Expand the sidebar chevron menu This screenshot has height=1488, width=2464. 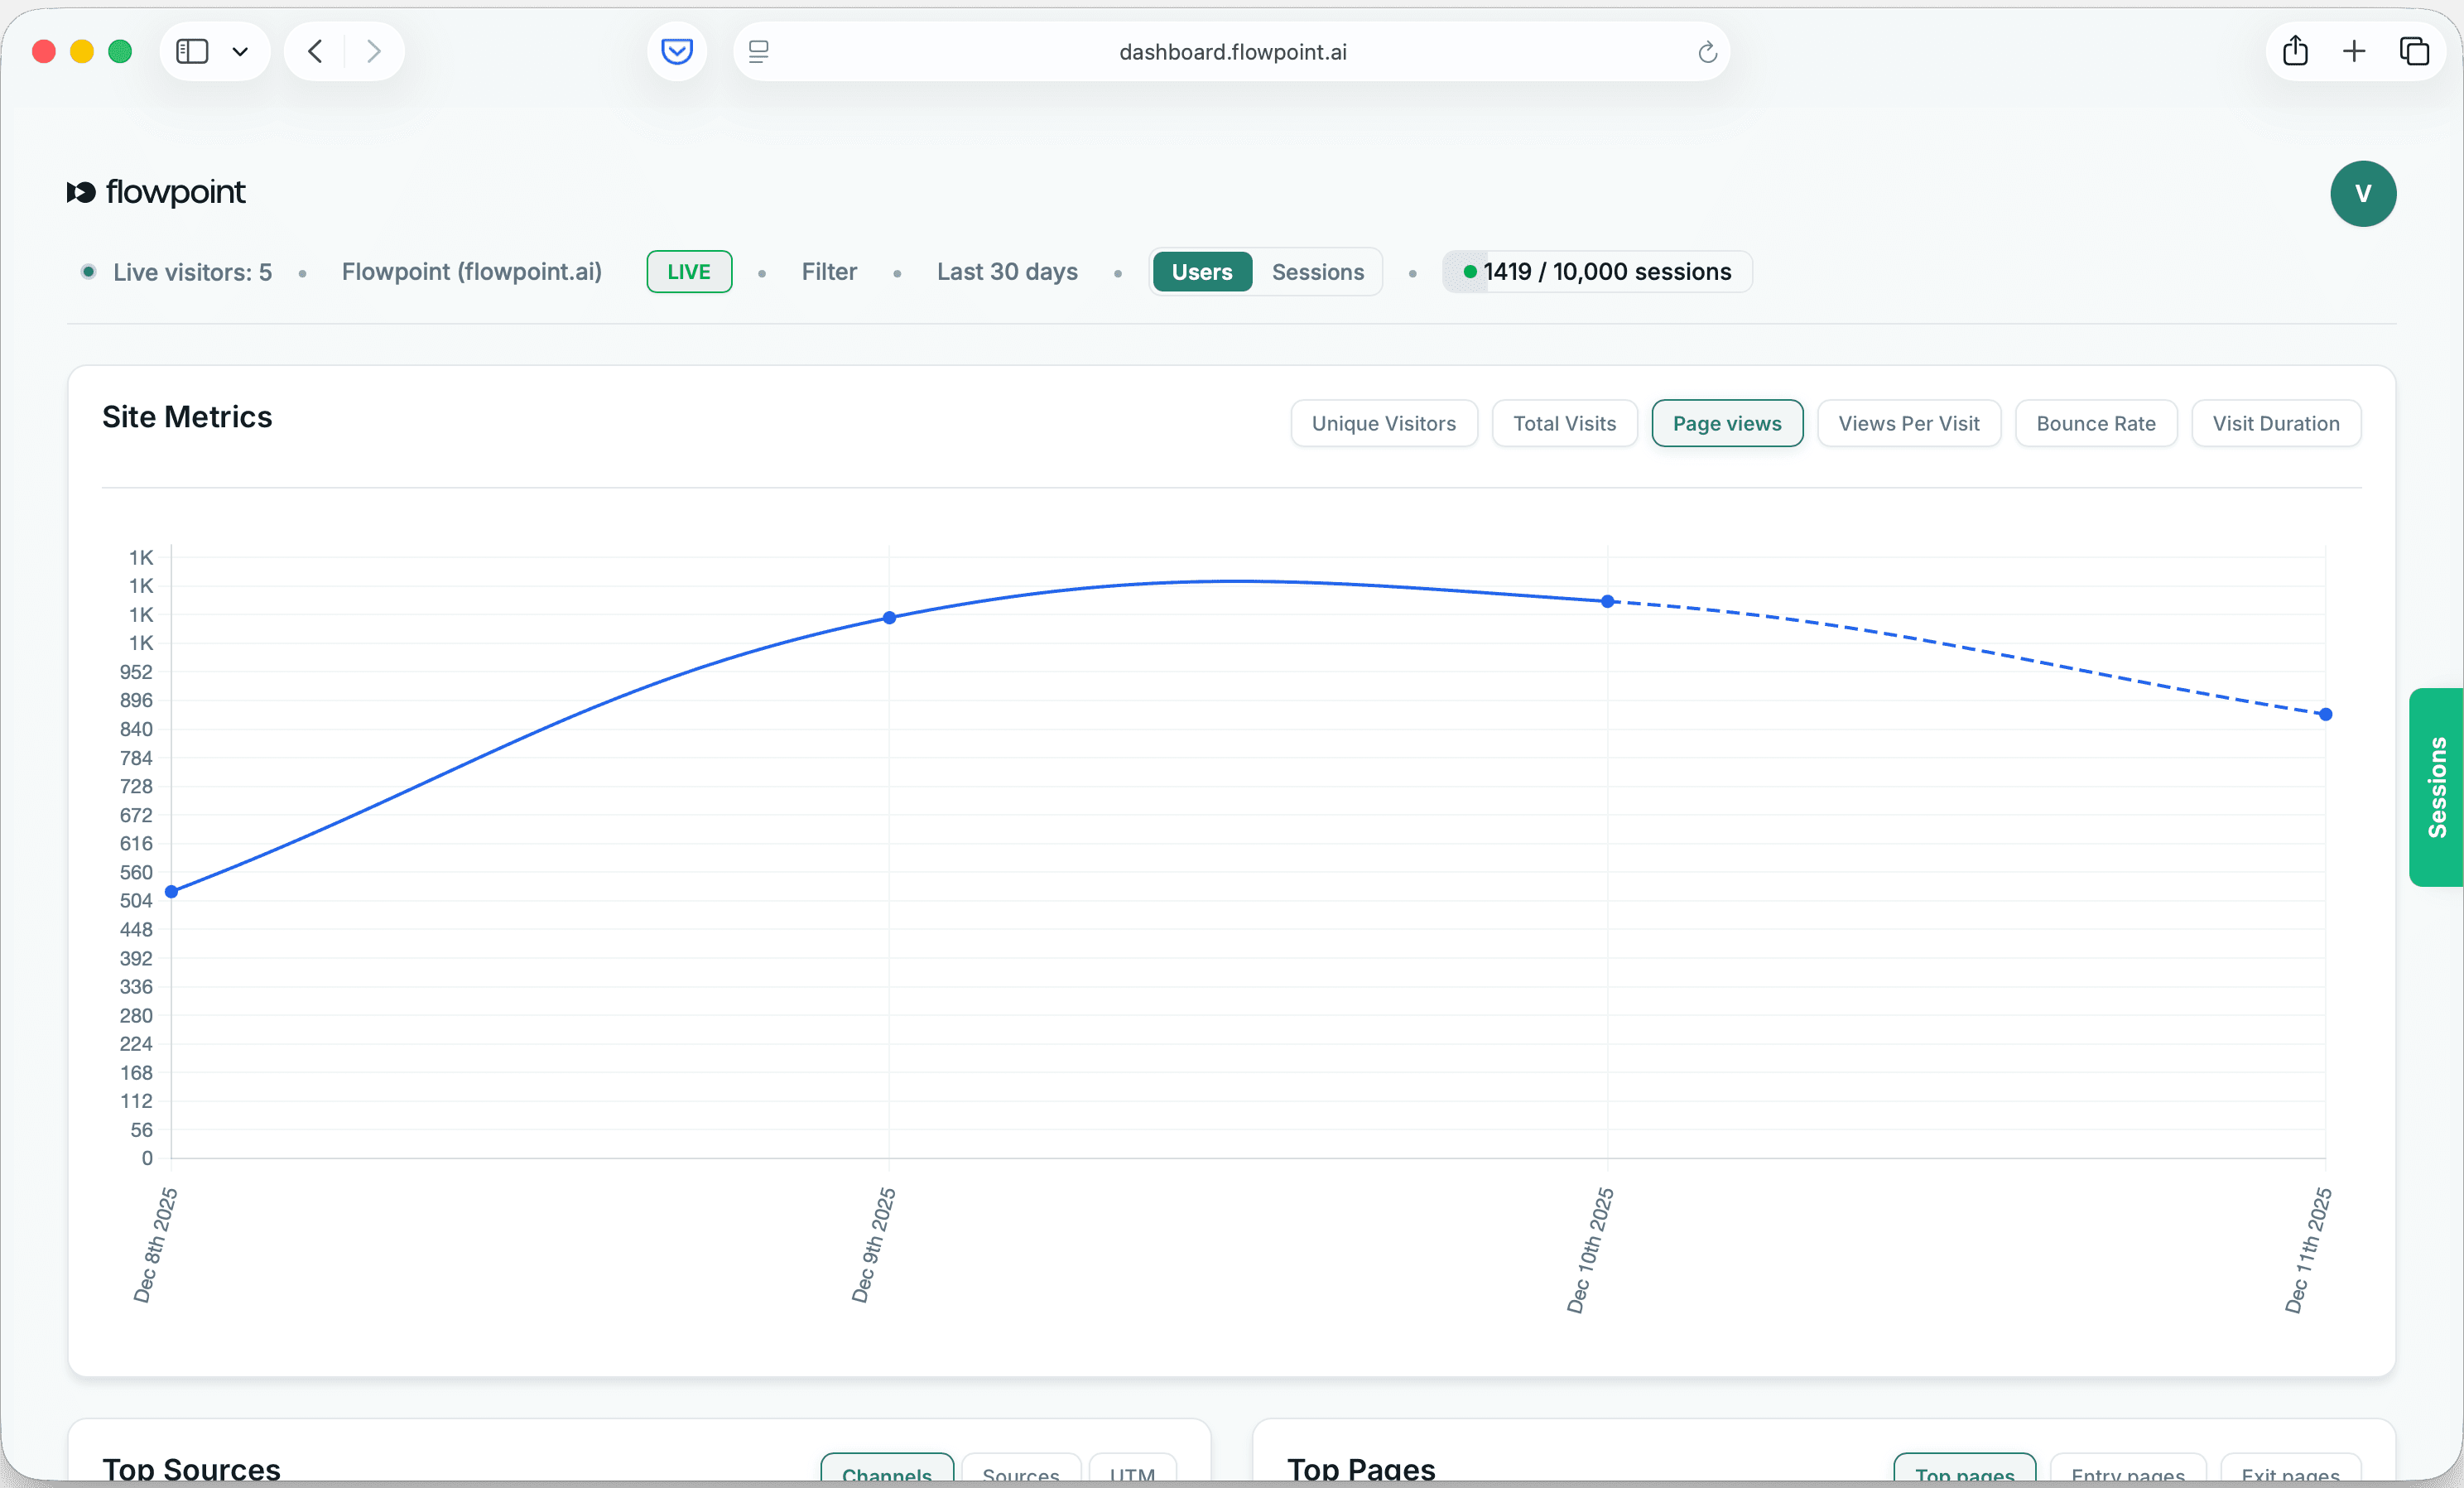pos(240,51)
